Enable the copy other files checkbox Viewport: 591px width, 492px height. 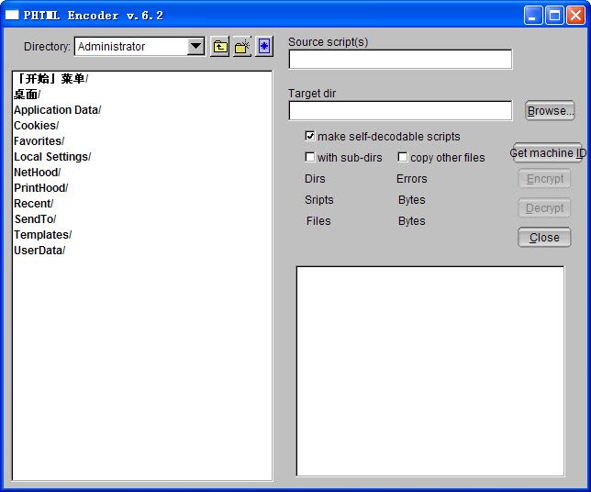click(x=403, y=157)
